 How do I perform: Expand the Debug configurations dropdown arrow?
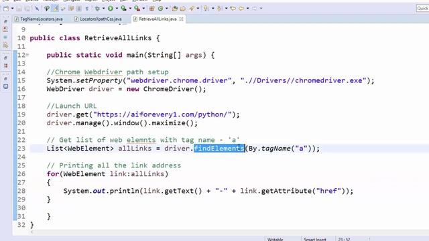point(103,9)
